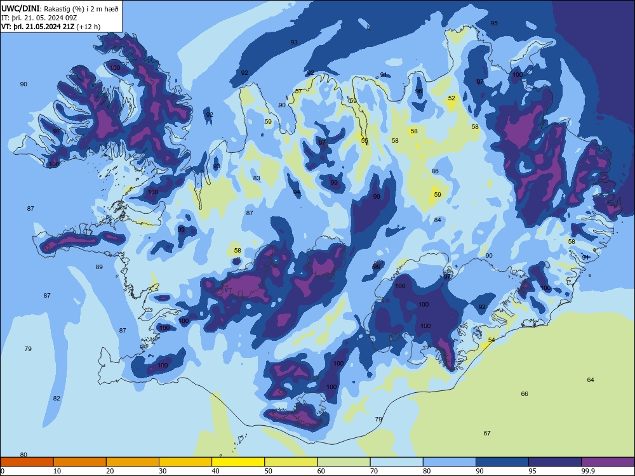Click the 50–60% pale yellow legend swatch

click(291, 462)
